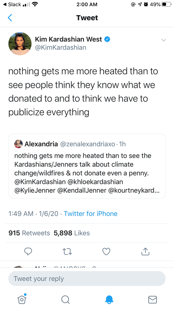Tap the blue verified badge
This screenshot has width=174, height=310.
pos(107,39)
